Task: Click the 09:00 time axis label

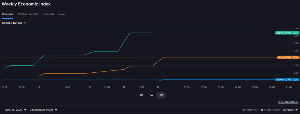Action: tap(221, 87)
